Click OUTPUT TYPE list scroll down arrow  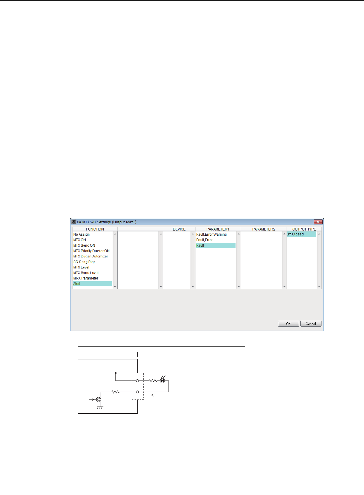319,287
